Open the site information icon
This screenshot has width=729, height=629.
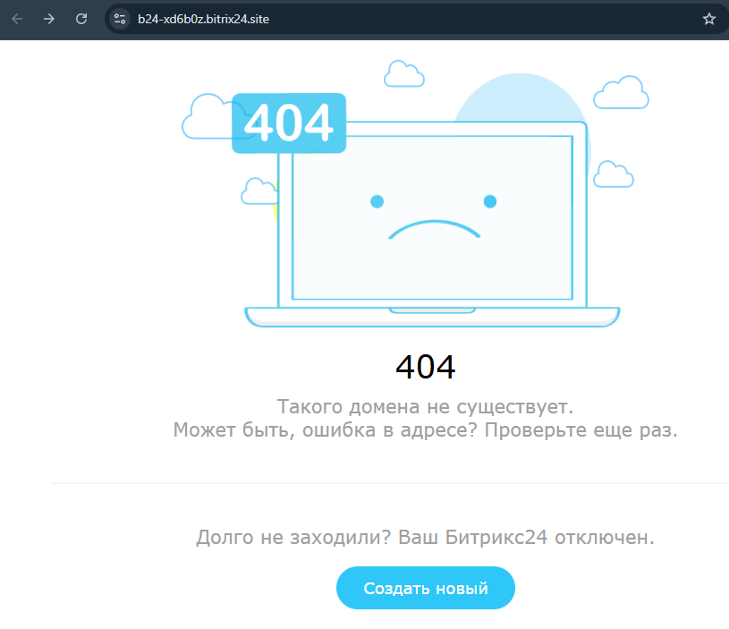[121, 19]
